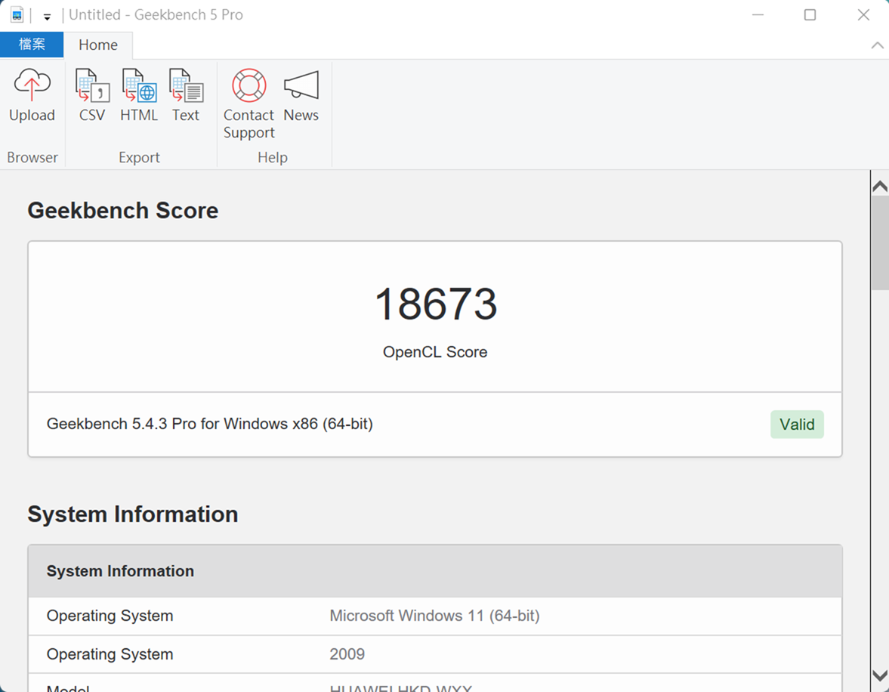Click the 18673 OpenCL score number
The image size is (889, 692).
[x=435, y=304]
